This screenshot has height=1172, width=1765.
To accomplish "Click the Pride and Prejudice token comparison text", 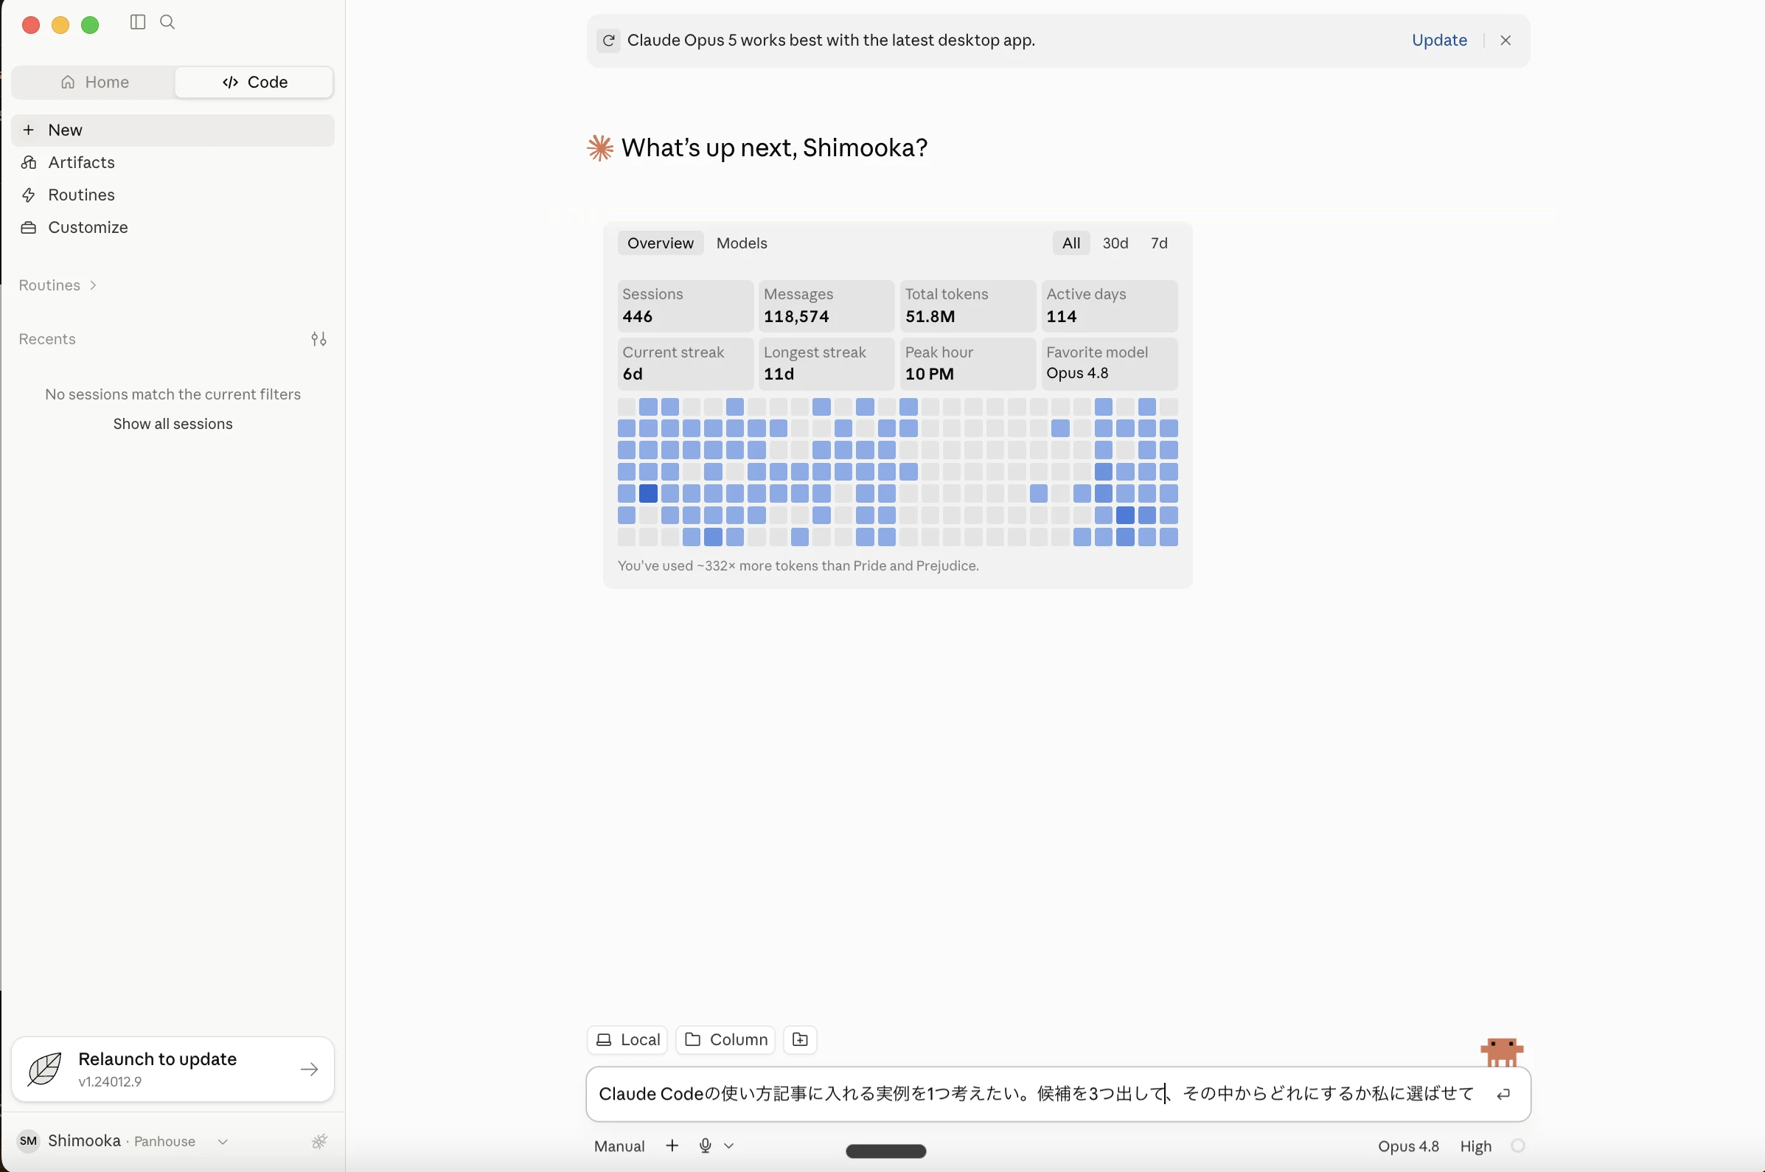I will (798, 566).
